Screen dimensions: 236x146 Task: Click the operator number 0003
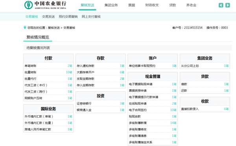tap(225, 27)
